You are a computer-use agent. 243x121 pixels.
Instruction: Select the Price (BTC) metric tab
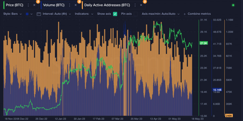click(15, 5)
